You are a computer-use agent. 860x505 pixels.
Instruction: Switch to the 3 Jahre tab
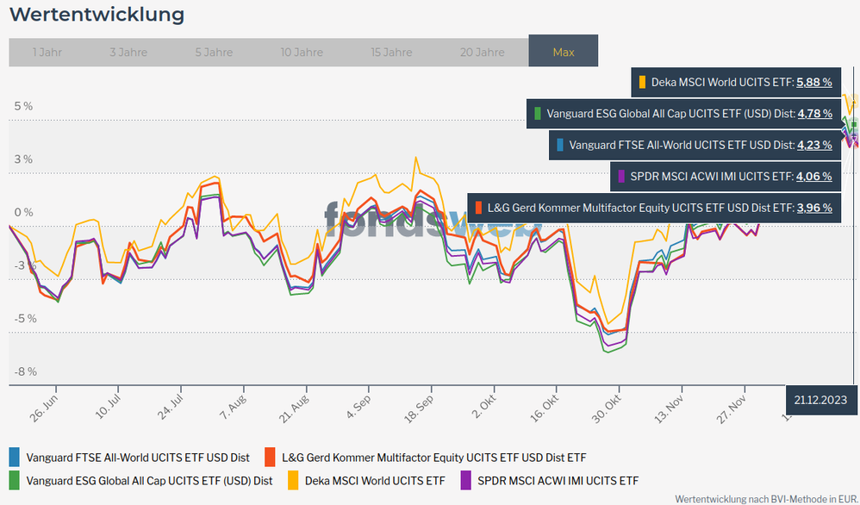pyautogui.click(x=128, y=53)
